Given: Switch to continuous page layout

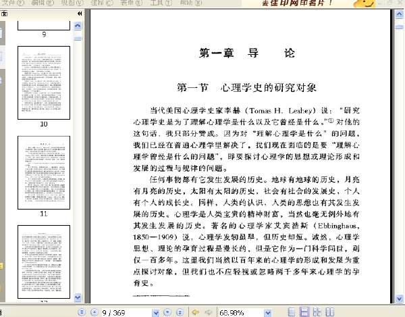Looking at the screenshot, I should (x=304, y=312).
